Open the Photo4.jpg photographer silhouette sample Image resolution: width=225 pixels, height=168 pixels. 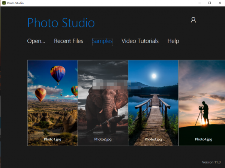[x=202, y=103]
